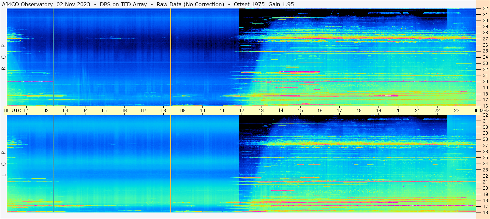Select hour "07" on the UTC time axis
This screenshot has height=219, width=490.
pyautogui.click(x=144, y=110)
